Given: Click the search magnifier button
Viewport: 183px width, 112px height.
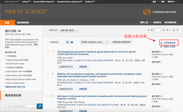Looking at the screenshot, I should [39, 106].
